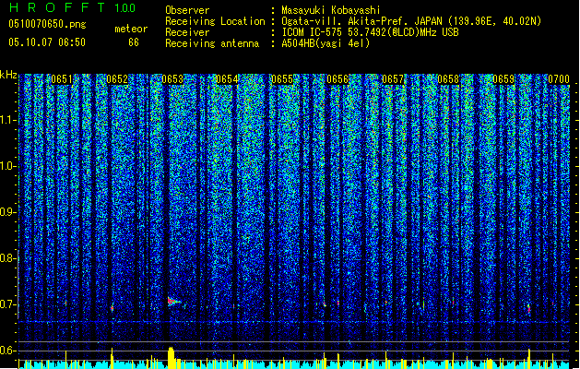
Task: Click the 0655 time marker
Action: tap(282, 79)
